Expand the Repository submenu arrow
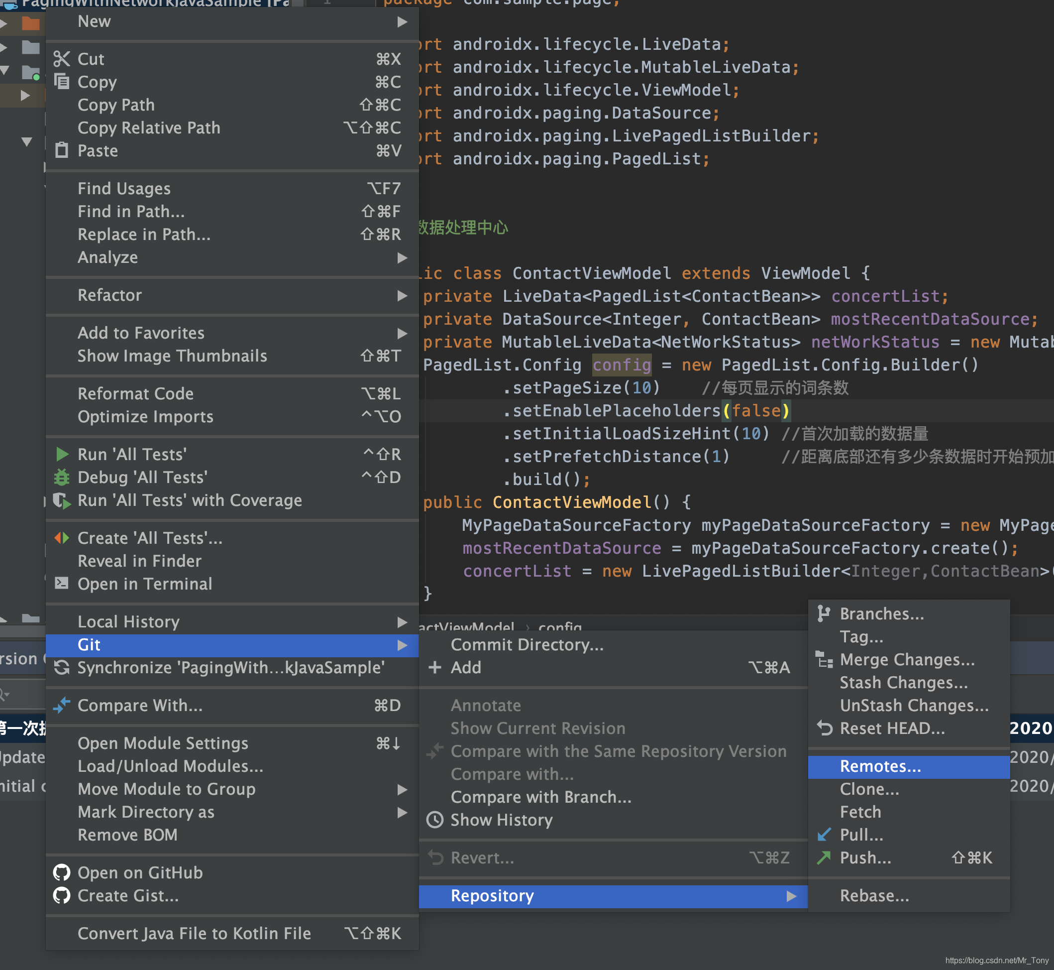This screenshot has height=970, width=1054. [x=791, y=896]
